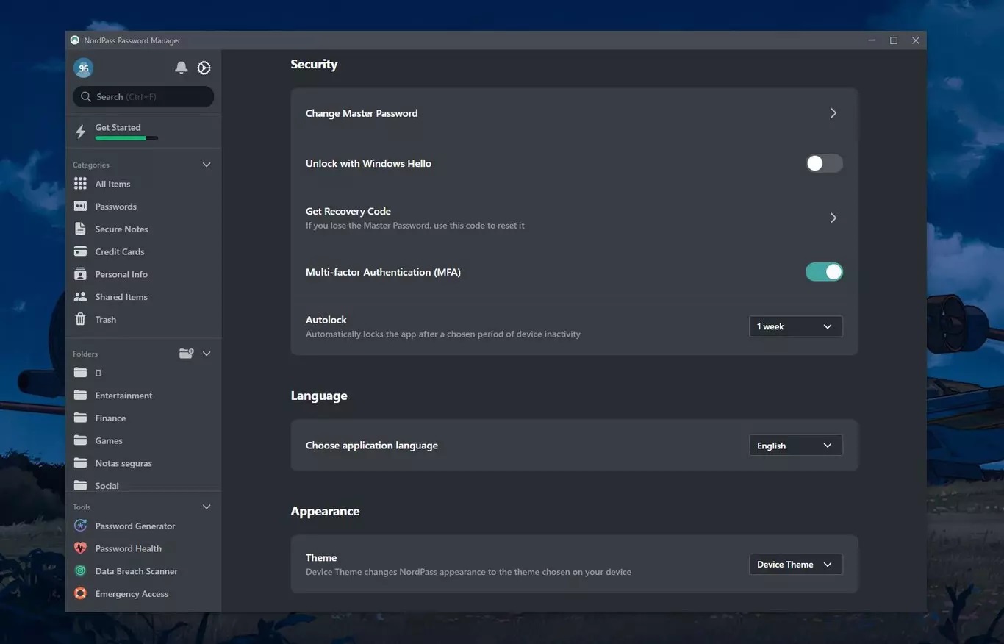The image size is (1004, 644).
Task: Open the Trash category
Action: click(x=105, y=320)
